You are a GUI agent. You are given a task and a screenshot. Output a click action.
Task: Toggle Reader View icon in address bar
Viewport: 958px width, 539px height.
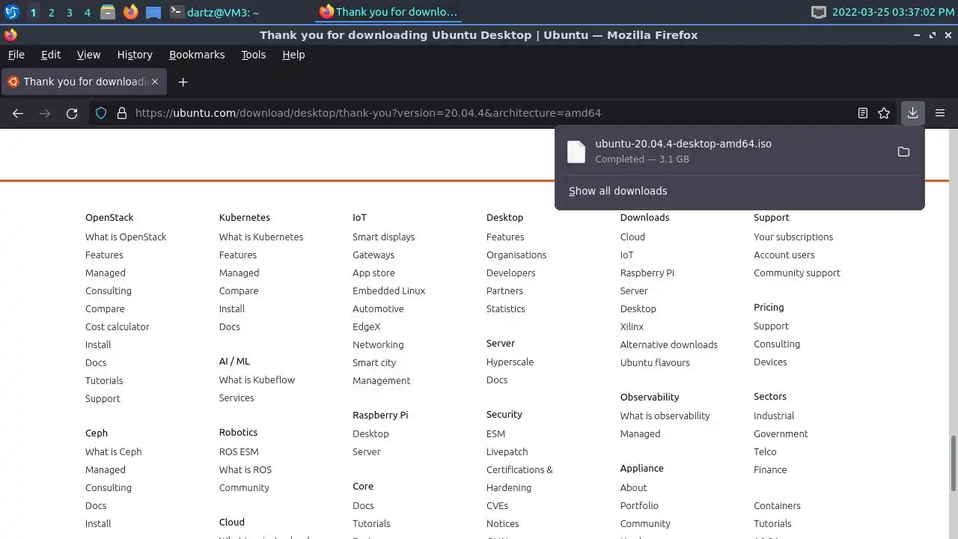click(x=863, y=113)
